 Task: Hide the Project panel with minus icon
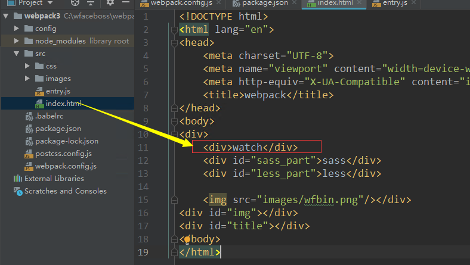tap(126, 2)
